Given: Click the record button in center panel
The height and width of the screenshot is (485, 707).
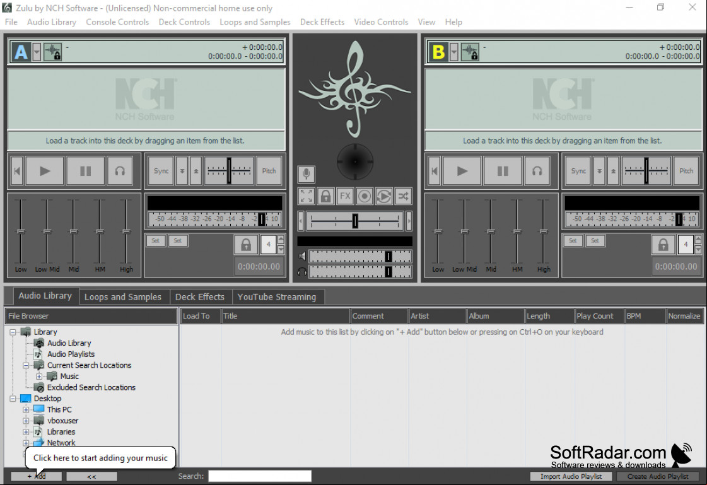Looking at the screenshot, I should pyautogui.click(x=365, y=196).
